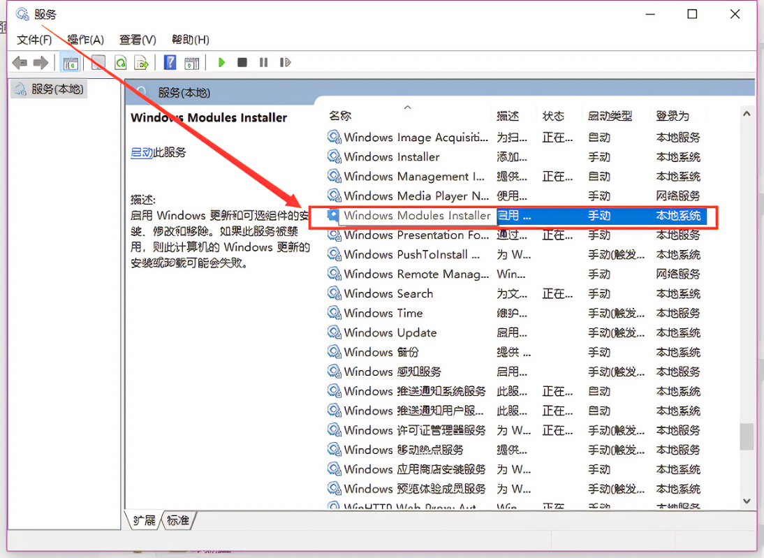Sort by the 启动类型 column header
Image resolution: width=764 pixels, height=558 pixels.
[610, 116]
